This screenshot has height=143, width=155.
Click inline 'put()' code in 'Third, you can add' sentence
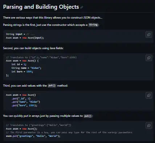[52, 86]
